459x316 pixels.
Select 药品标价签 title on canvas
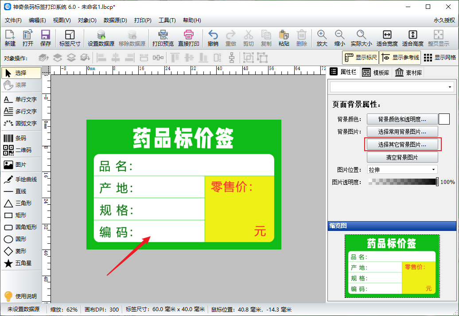point(183,138)
